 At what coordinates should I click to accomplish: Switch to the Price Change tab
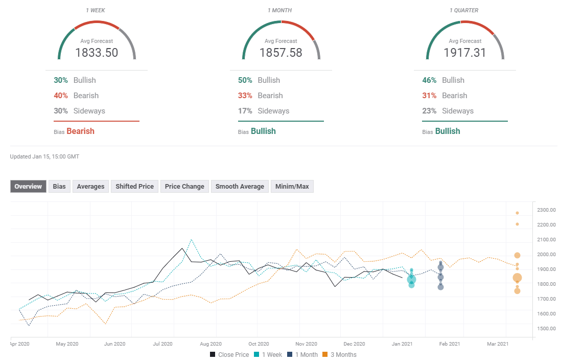click(x=184, y=187)
